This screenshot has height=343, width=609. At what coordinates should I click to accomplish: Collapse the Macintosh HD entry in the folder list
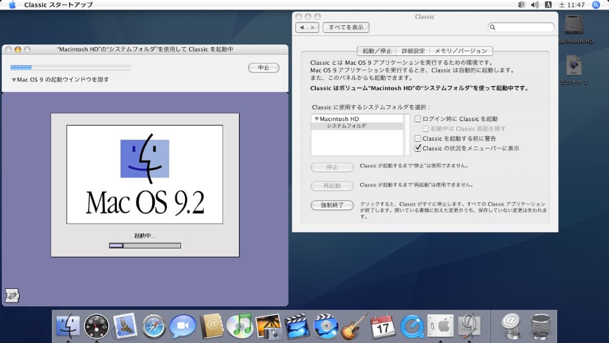tap(316, 118)
